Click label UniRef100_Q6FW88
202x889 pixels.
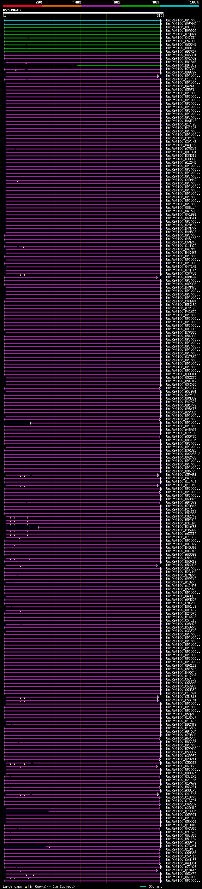pyautogui.click(x=181, y=877)
